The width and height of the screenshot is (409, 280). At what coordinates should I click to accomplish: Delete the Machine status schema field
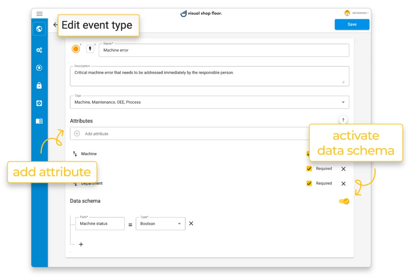coord(191,223)
